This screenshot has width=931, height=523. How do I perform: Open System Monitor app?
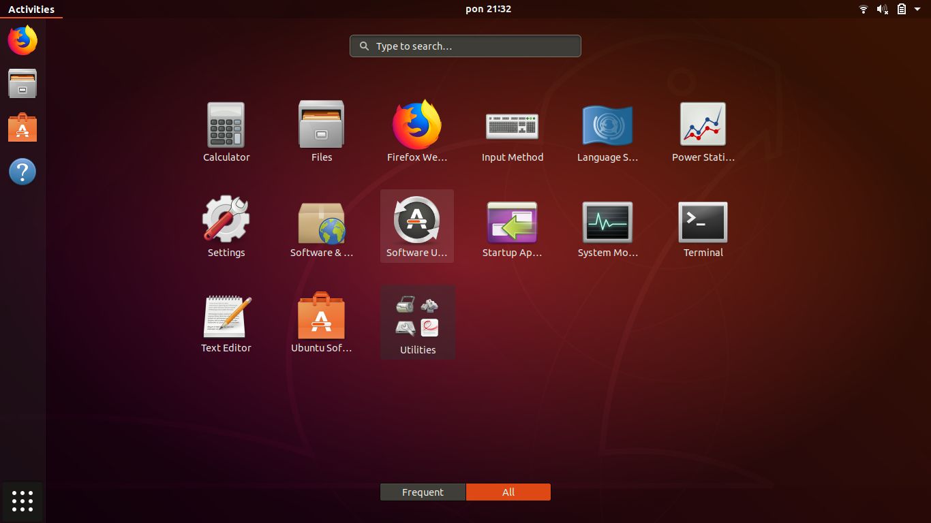point(607,227)
